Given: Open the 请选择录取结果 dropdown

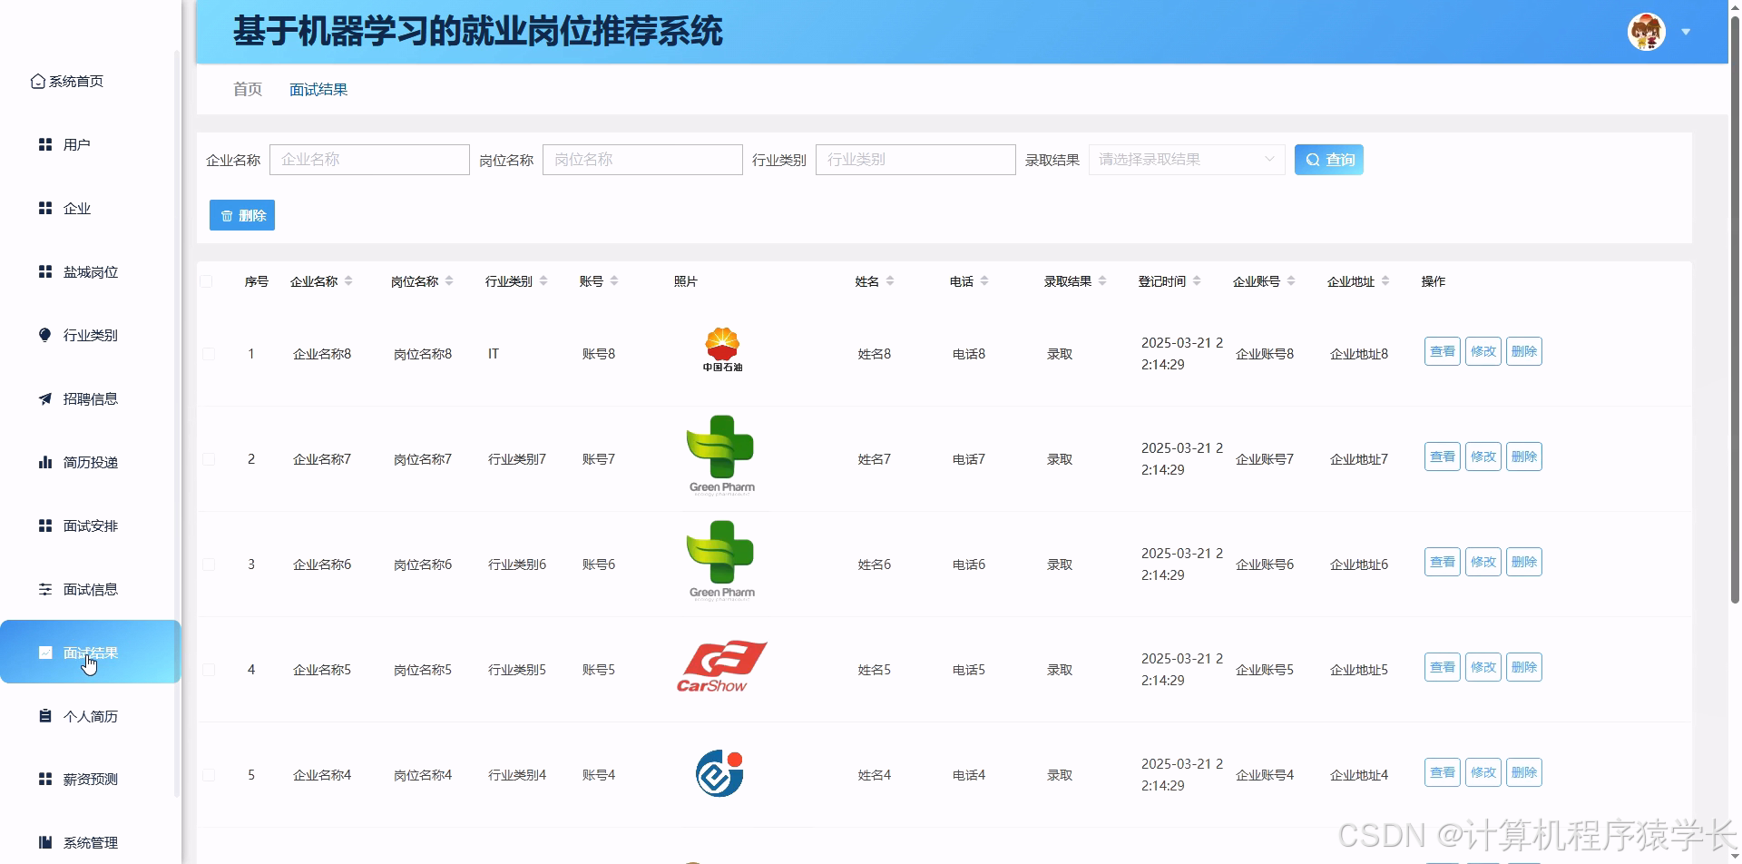Looking at the screenshot, I should 1186,159.
